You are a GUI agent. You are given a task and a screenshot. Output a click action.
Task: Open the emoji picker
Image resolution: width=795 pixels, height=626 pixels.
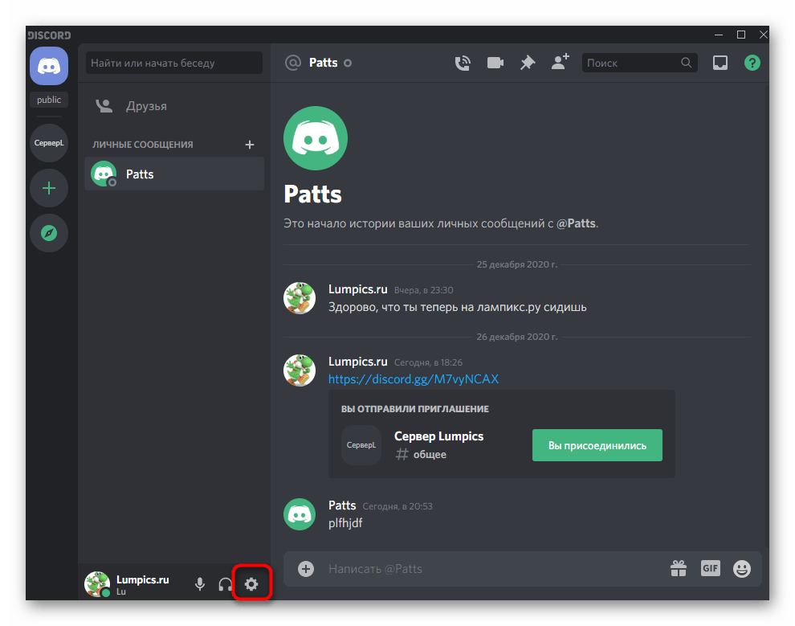tap(742, 569)
